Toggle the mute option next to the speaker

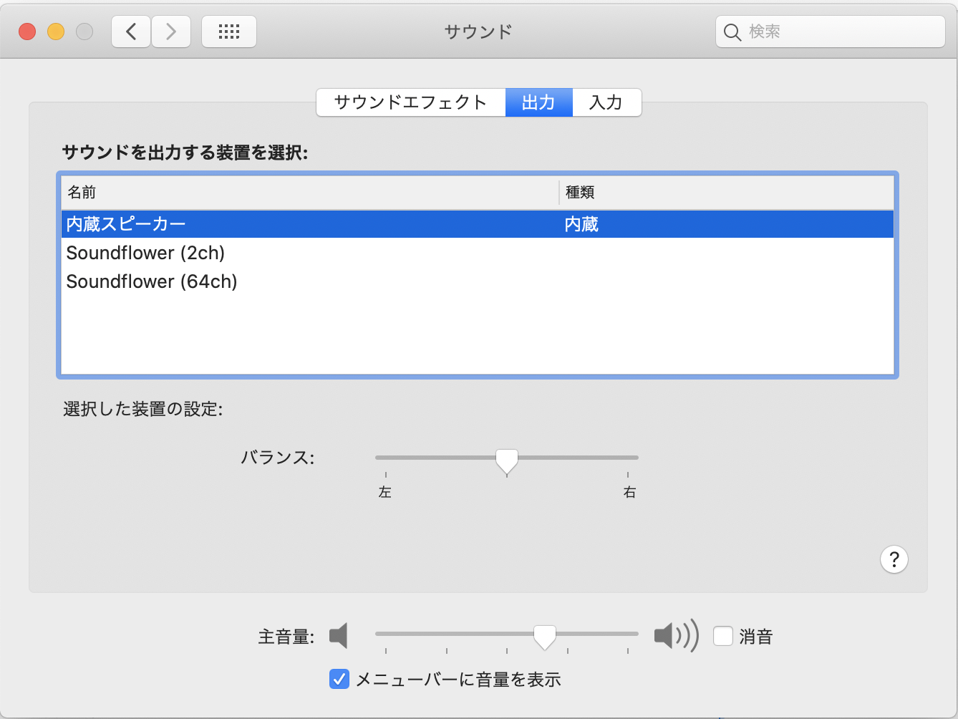tap(723, 635)
